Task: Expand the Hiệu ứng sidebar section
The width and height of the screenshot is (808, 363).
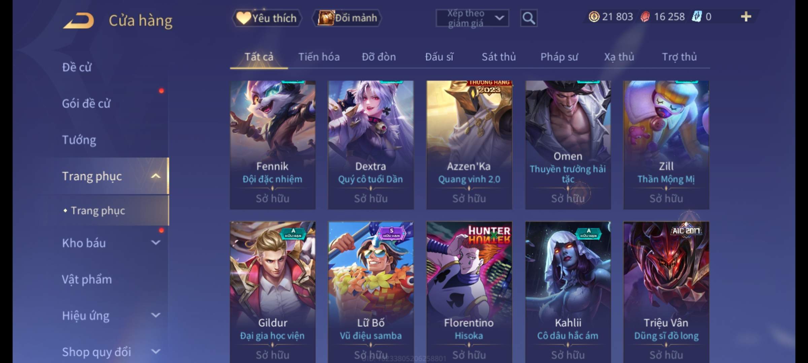Action: tap(156, 315)
